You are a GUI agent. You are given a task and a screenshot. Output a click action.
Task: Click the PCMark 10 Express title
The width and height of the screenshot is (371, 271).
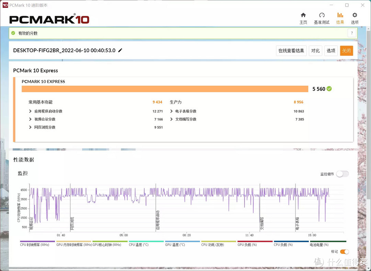[35, 70]
